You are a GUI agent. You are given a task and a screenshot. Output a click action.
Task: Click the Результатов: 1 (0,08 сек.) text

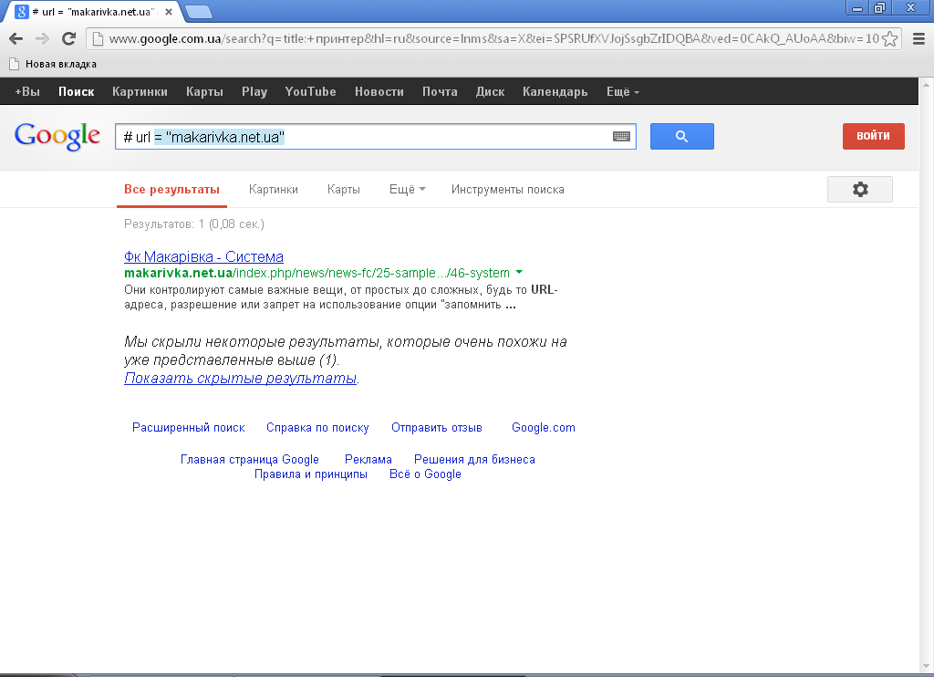click(x=194, y=224)
